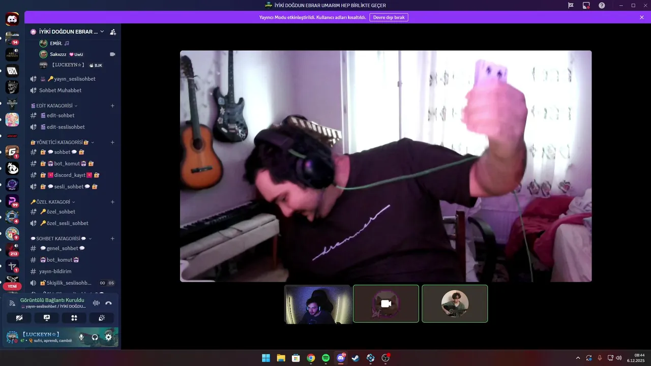Open connection signal info icon

pos(12,303)
